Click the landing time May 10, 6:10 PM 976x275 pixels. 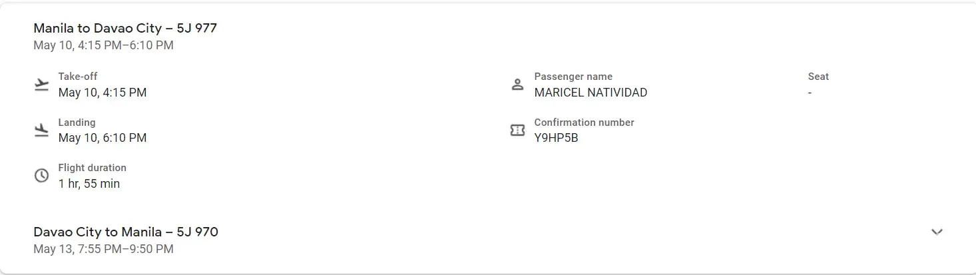tap(103, 138)
